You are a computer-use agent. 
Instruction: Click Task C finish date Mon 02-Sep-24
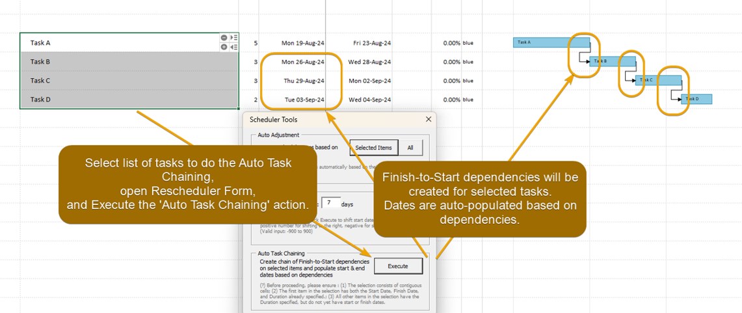[x=369, y=81]
